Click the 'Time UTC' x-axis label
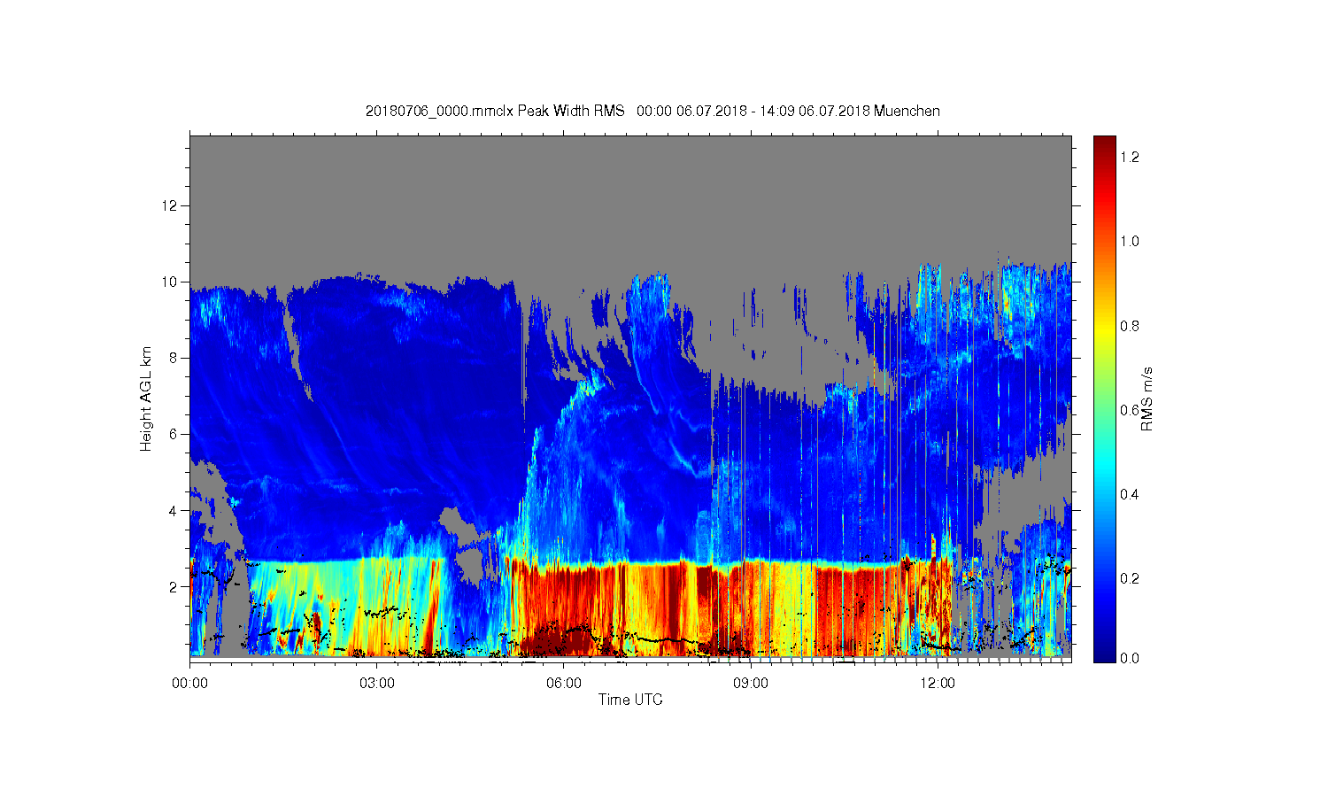 [630, 700]
